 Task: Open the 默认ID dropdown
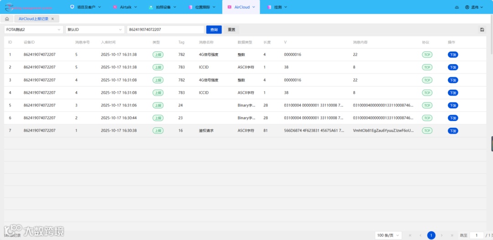click(95, 30)
